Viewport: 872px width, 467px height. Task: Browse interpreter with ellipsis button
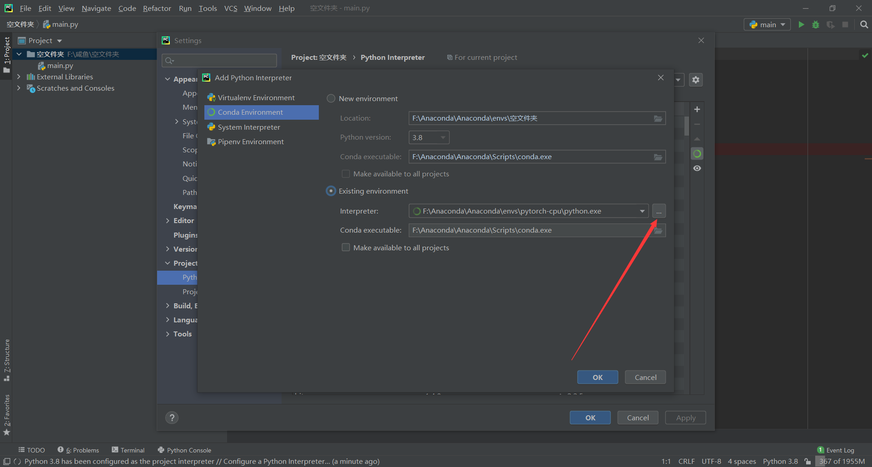click(x=659, y=211)
